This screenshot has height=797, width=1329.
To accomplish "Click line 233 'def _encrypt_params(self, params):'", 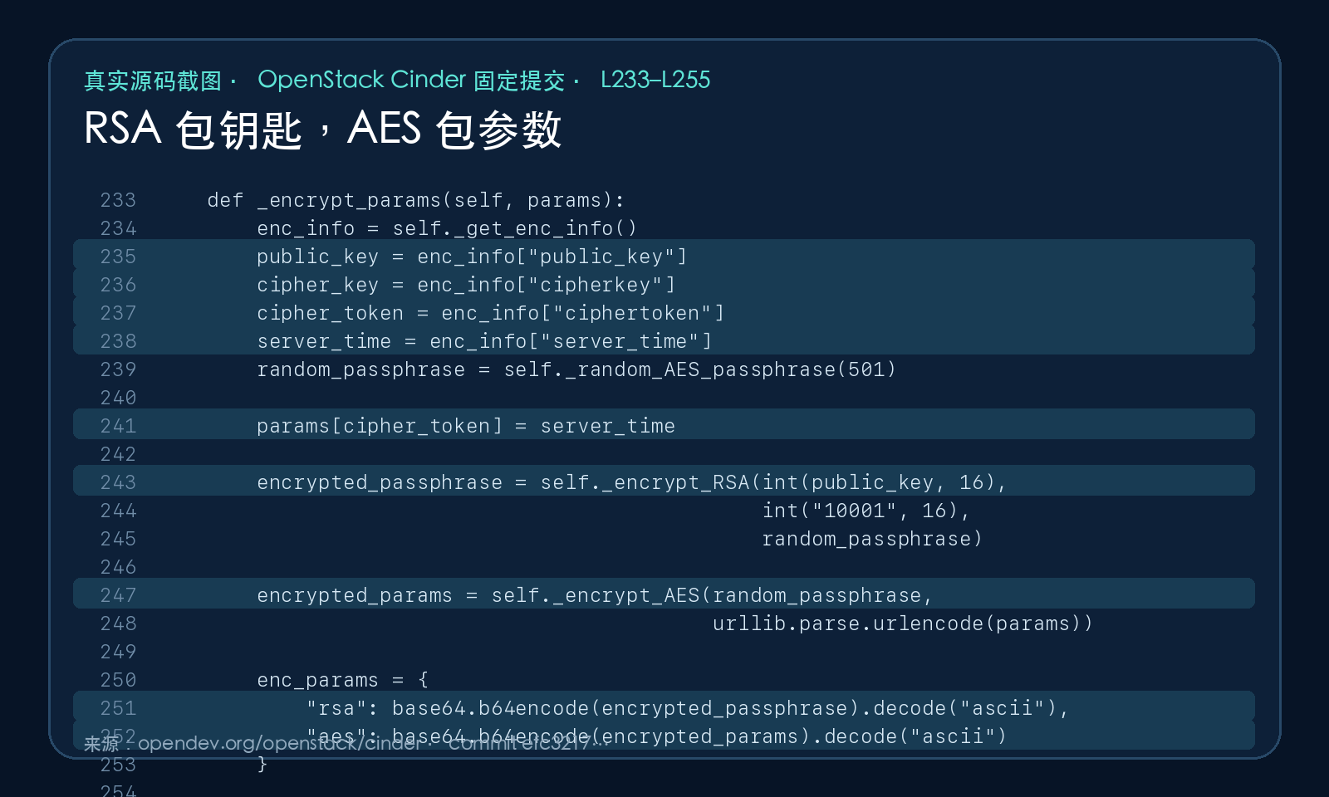I will coord(415,200).
